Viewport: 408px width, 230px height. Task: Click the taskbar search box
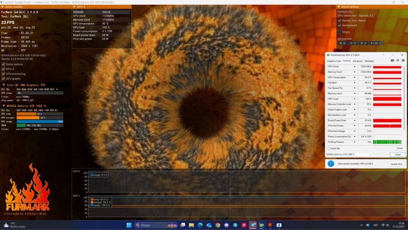pyautogui.click(x=156, y=225)
